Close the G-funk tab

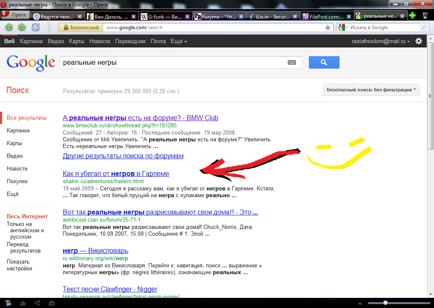[187, 16]
